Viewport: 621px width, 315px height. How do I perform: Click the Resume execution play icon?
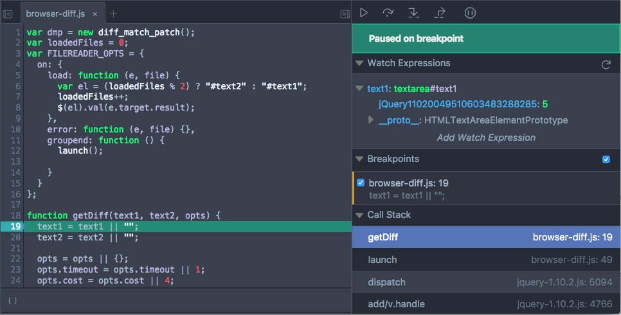[x=364, y=12]
